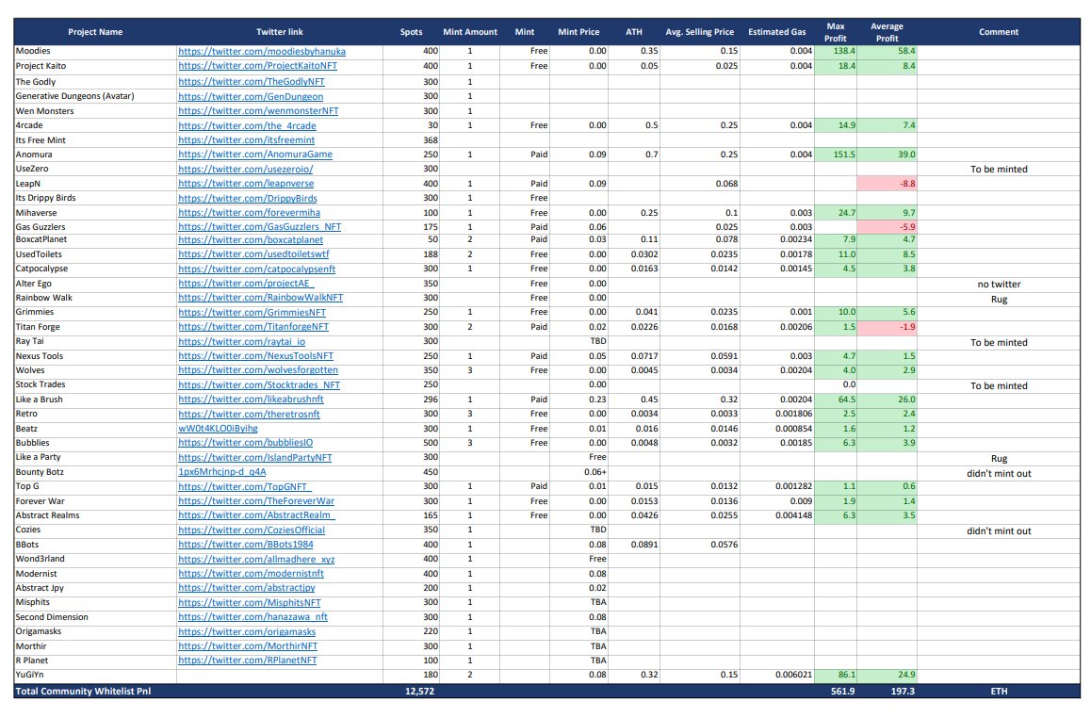Viewport: 1091px width, 718px height.
Task: Open the GenDungeon Twitter link
Action: (251, 97)
